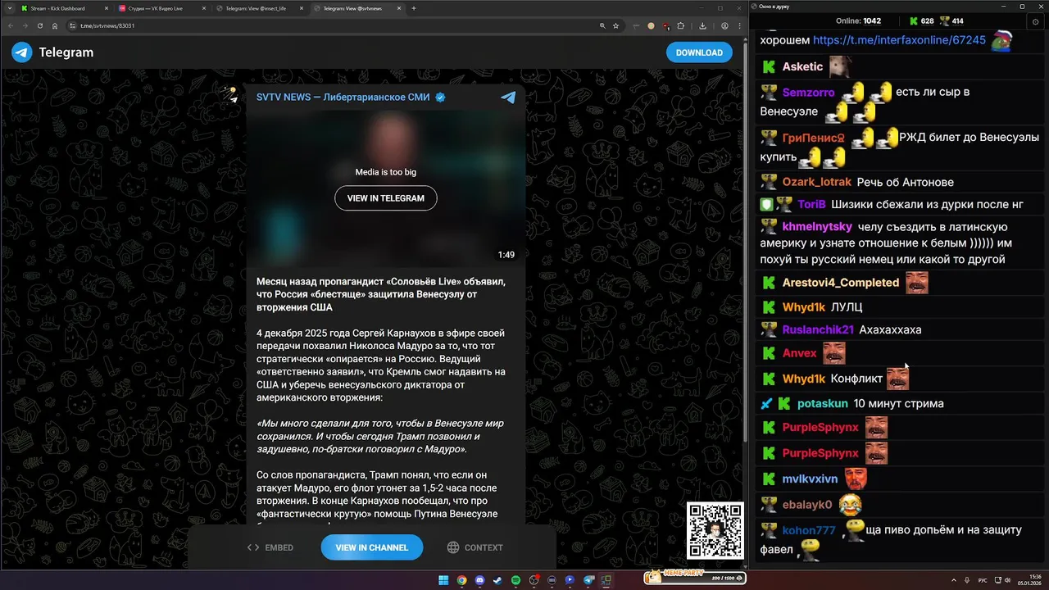Click the chat settings icon in the chat window header

pyautogui.click(x=1035, y=22)
